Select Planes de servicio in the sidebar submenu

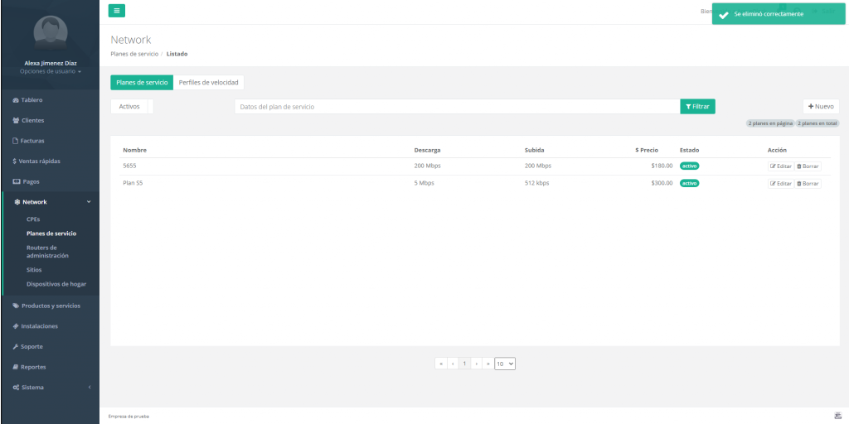coord(51,234)
